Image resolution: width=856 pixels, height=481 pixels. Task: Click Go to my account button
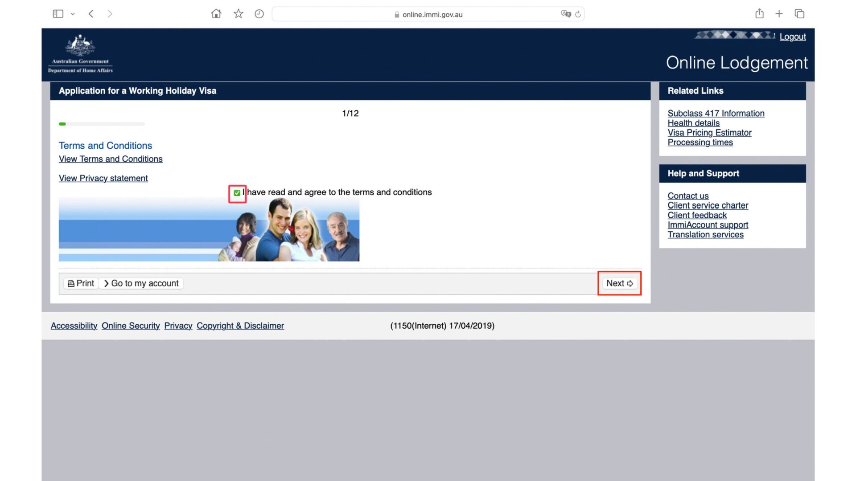[141, 283]
